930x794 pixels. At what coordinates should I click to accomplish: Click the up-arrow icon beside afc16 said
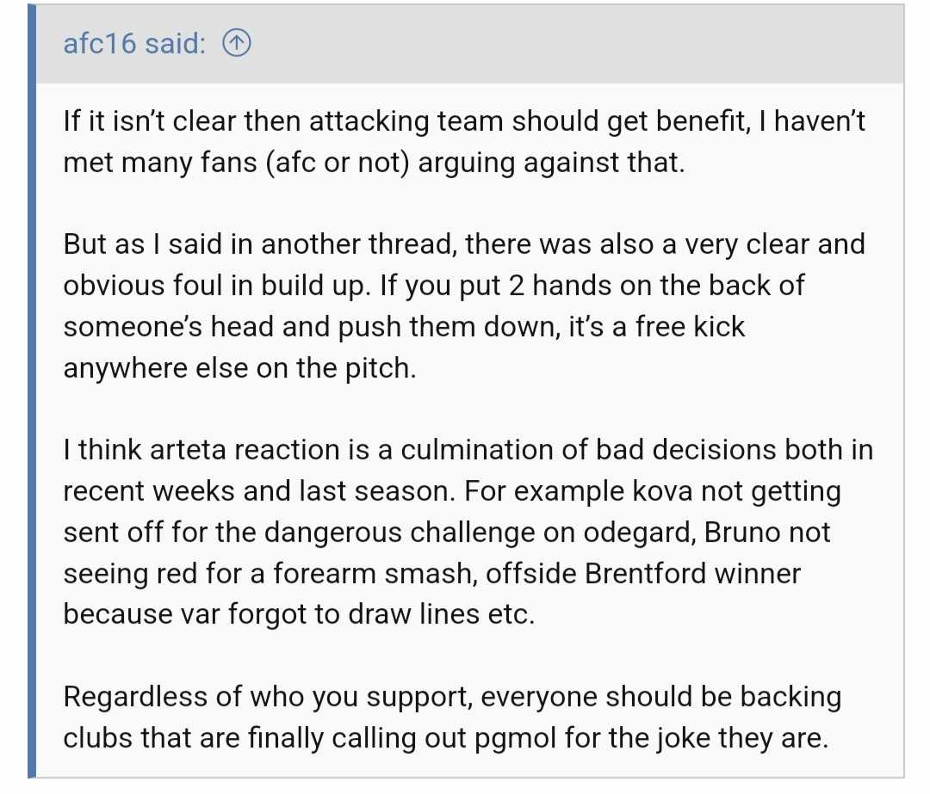(x=237, y=43)
